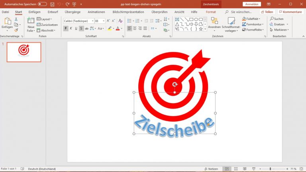This screenshot has height=172, width=306.
Task: Open the Animationen tab
Action: pyautogui.click(x=96, y=12)
